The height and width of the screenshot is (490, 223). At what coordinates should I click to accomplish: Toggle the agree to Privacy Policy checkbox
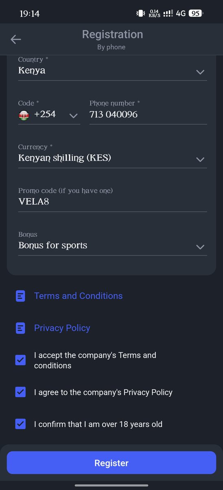point(20,392)
